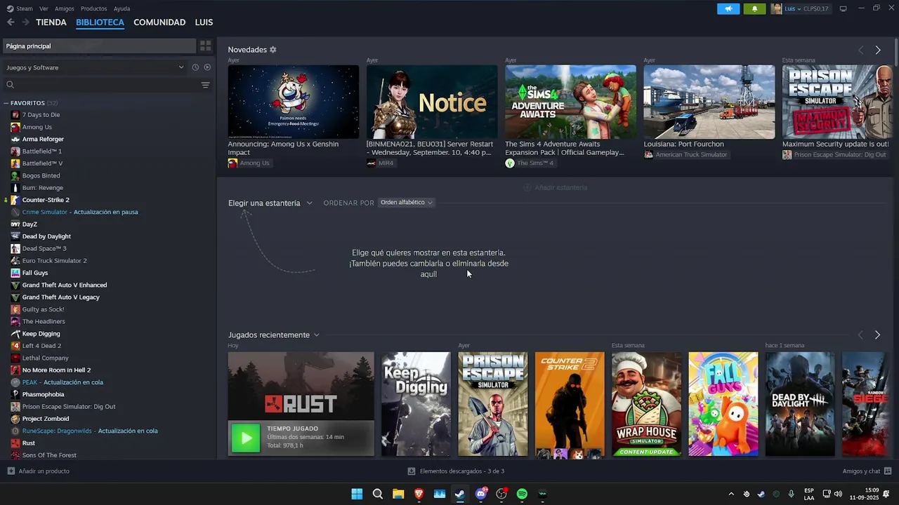The width and height of the screenshot is (899, 505).
Task: Go back with the navigation arrow
Action: [x=11, y=22]
